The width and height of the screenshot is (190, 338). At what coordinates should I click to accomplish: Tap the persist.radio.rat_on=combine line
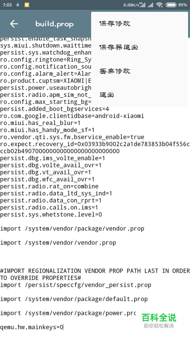point(49,186)
